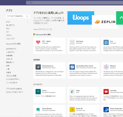Select the Ask Away app icon
123x117 pixels.
72,42
